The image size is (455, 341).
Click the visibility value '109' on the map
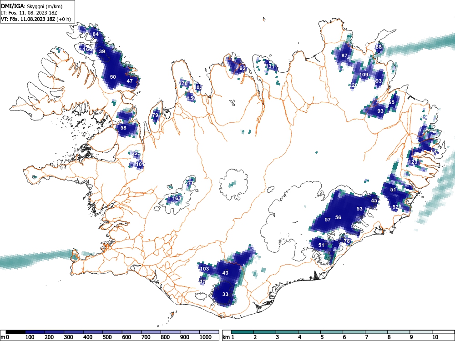(x=364, y=75)
